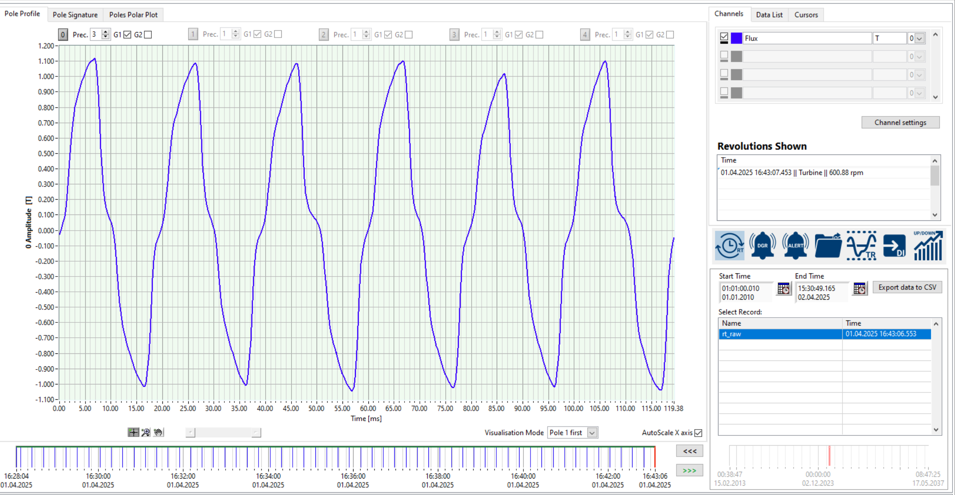
Task: Toggle the AutoScale X axis checkbox
Action: click(x=698, y=433)
